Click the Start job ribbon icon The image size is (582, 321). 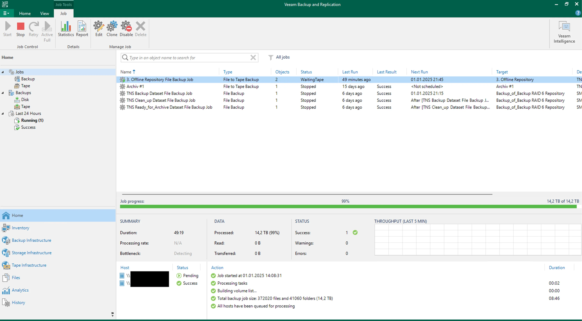(8, 29)
